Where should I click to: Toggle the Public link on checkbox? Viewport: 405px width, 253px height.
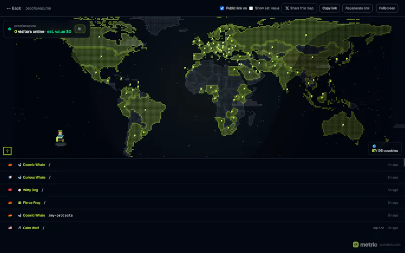pos(222,8)
